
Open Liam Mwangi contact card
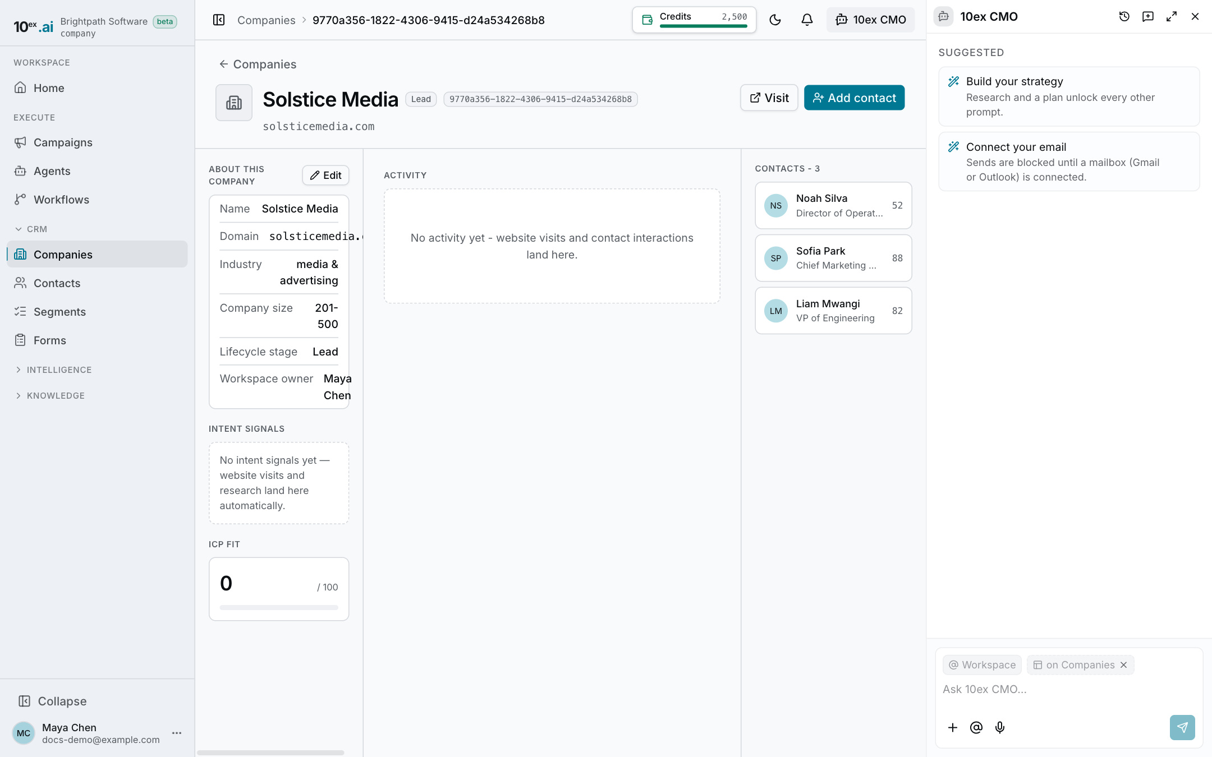pyautogui.click(x=833, y=311)
